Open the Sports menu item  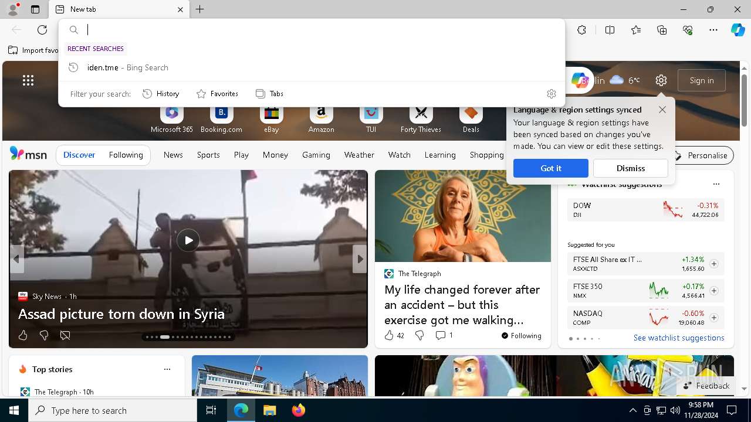[x=208, y=155]
